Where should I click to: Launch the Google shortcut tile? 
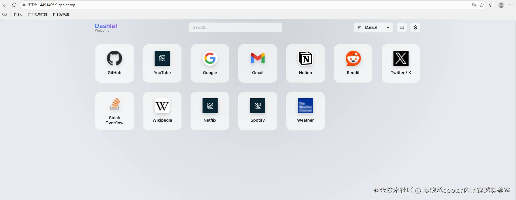click(x=210, y=64)
